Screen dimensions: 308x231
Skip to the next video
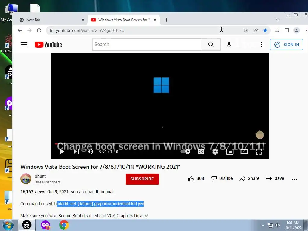click(x=76, y=152)
